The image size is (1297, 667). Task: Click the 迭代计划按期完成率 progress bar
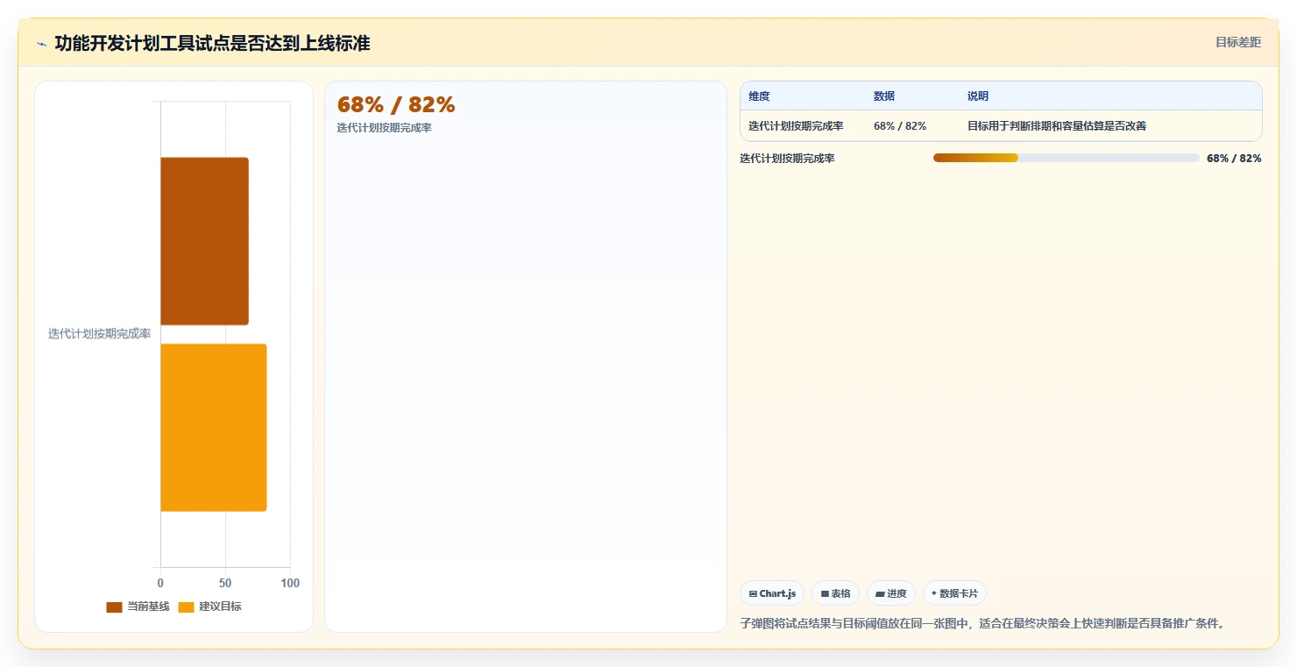(x=1067, y=158)
